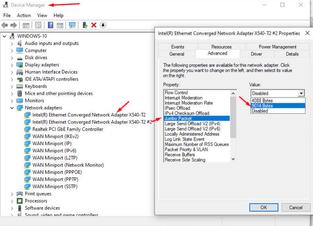Select Intel X540-T2 #2 adapter in tree
The image size is (313, 226).
92,122
